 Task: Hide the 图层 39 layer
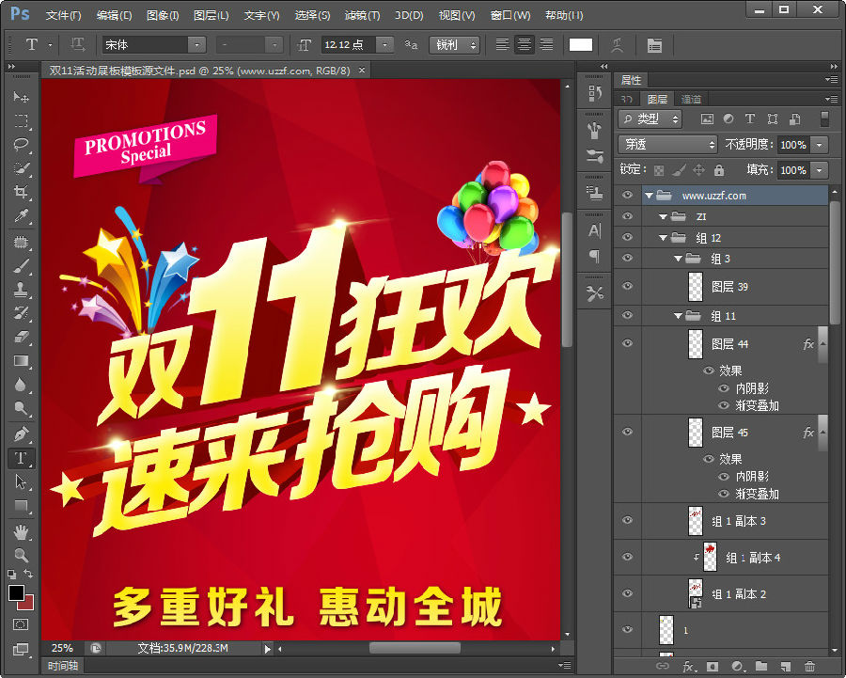pos(627,286)
